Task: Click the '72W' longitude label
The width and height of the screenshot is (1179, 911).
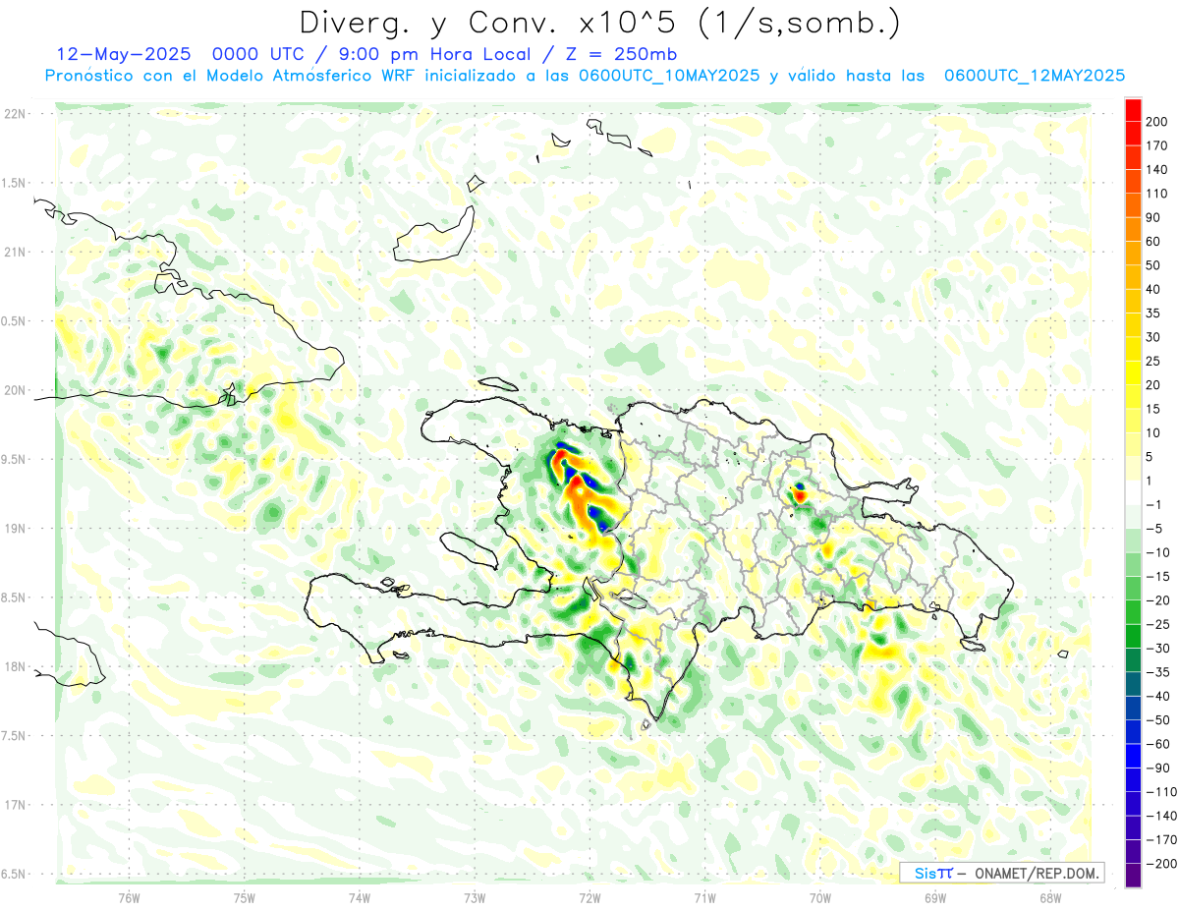Action: click(589, 897)
